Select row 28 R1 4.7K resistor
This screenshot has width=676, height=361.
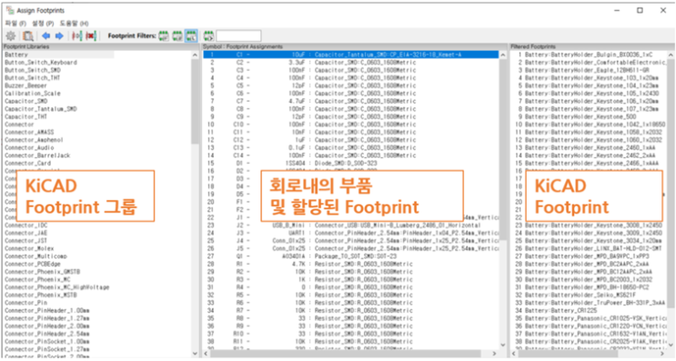tap(351, 264)
